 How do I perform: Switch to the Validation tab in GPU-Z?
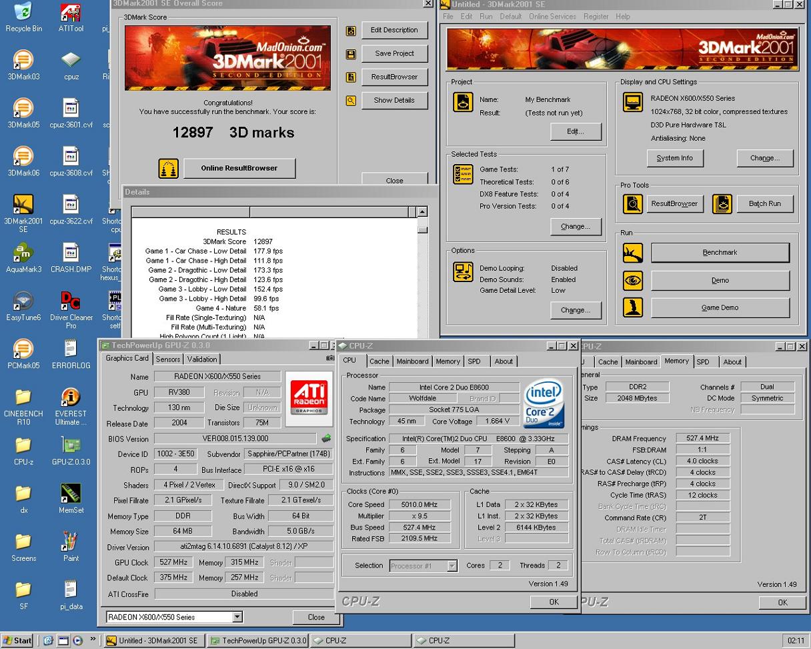tap(201, 359)
